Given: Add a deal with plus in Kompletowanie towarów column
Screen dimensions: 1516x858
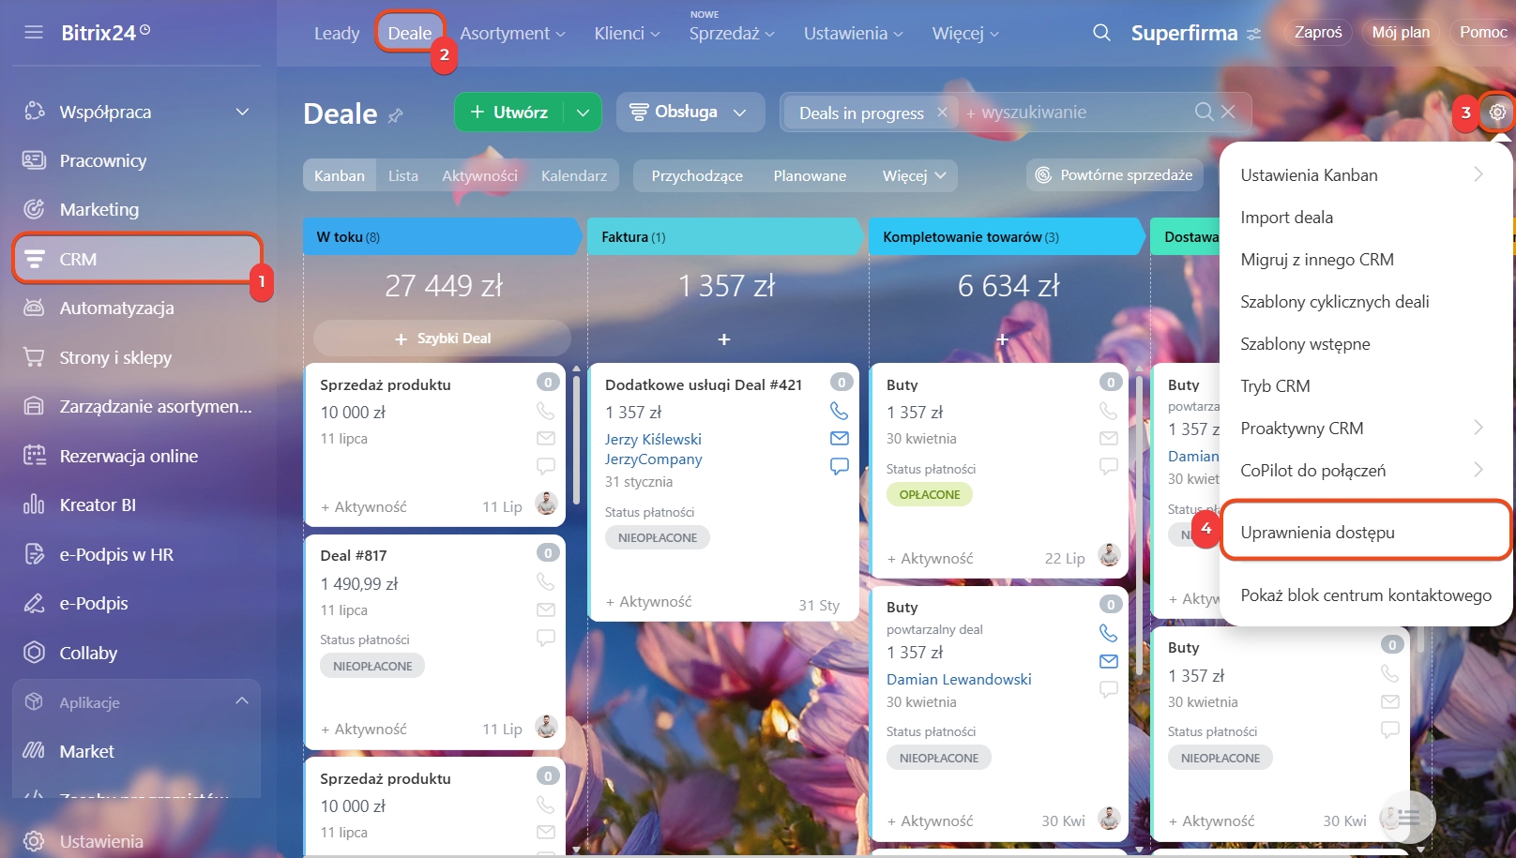Looking at the screenshot, I should (x=1002, y=339).
